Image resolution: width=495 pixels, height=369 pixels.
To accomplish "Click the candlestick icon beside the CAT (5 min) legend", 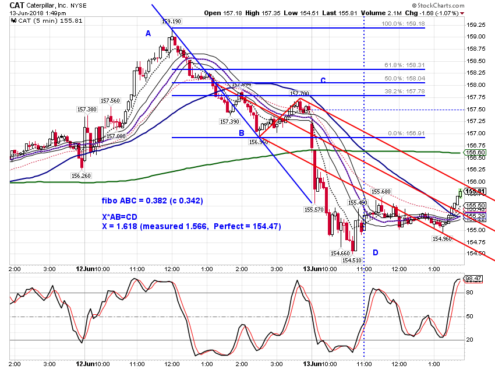I will tap(13, 20).
